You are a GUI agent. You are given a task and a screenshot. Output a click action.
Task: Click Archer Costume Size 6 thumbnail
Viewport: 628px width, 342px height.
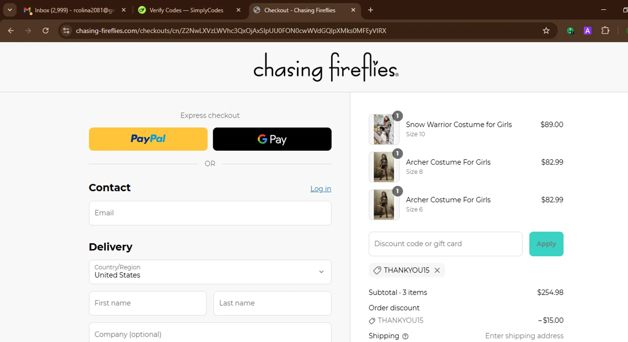click(384, 205)
